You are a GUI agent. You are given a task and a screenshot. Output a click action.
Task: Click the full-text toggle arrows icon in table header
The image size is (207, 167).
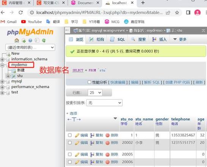(74, 120)
